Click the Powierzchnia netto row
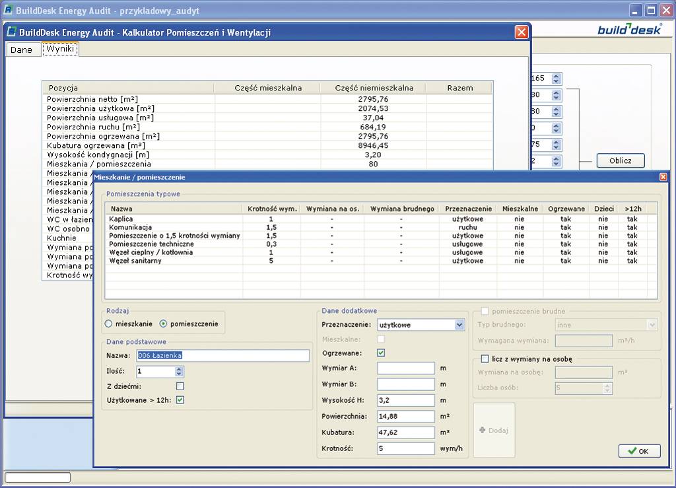The width and height of the screenshot is (676, 488). tap(267, 99)
